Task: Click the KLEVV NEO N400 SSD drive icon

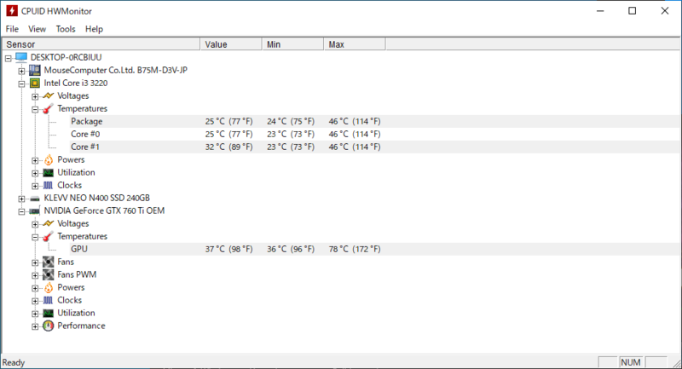Action: (35, 199)
